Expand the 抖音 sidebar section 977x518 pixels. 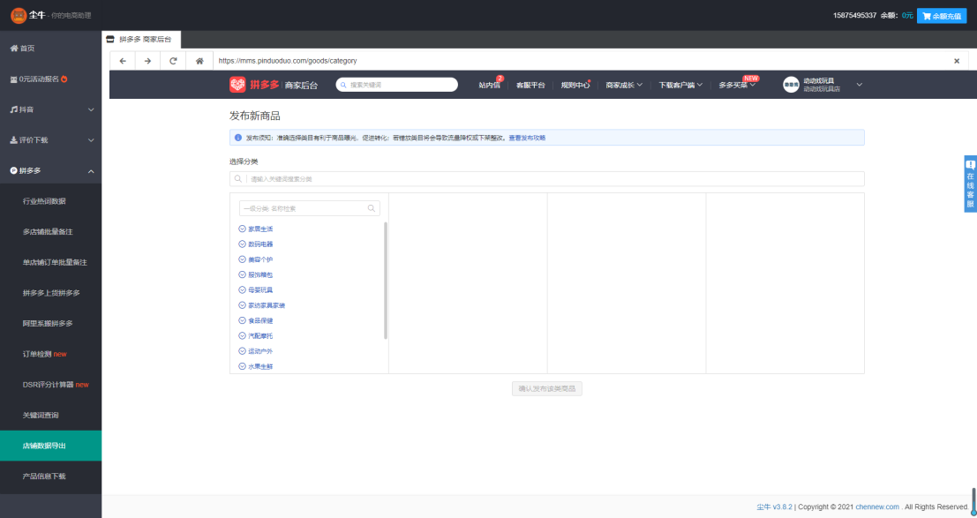(50, 109)
